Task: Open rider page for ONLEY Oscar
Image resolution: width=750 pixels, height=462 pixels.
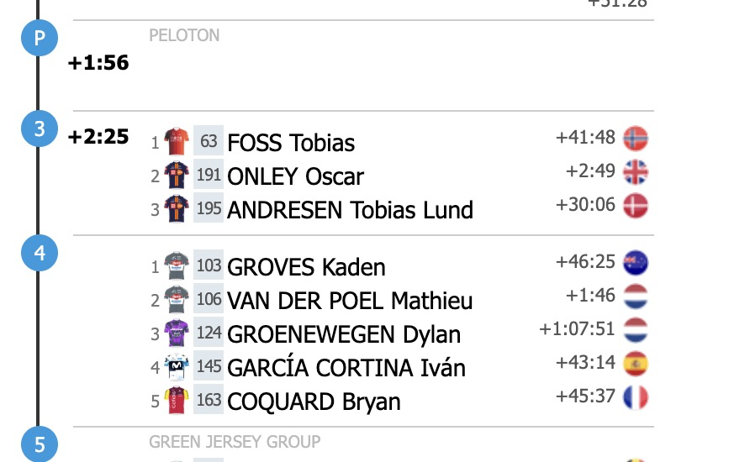Action: click(x=295, y=176)
